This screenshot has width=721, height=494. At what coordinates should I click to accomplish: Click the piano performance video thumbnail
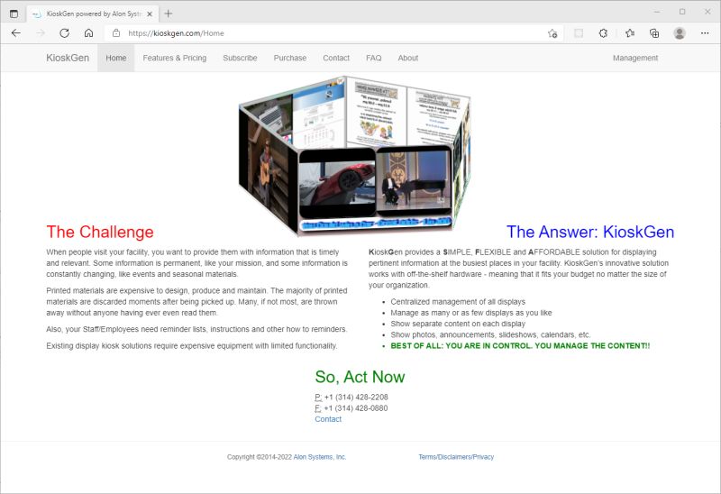pos(413,180)
